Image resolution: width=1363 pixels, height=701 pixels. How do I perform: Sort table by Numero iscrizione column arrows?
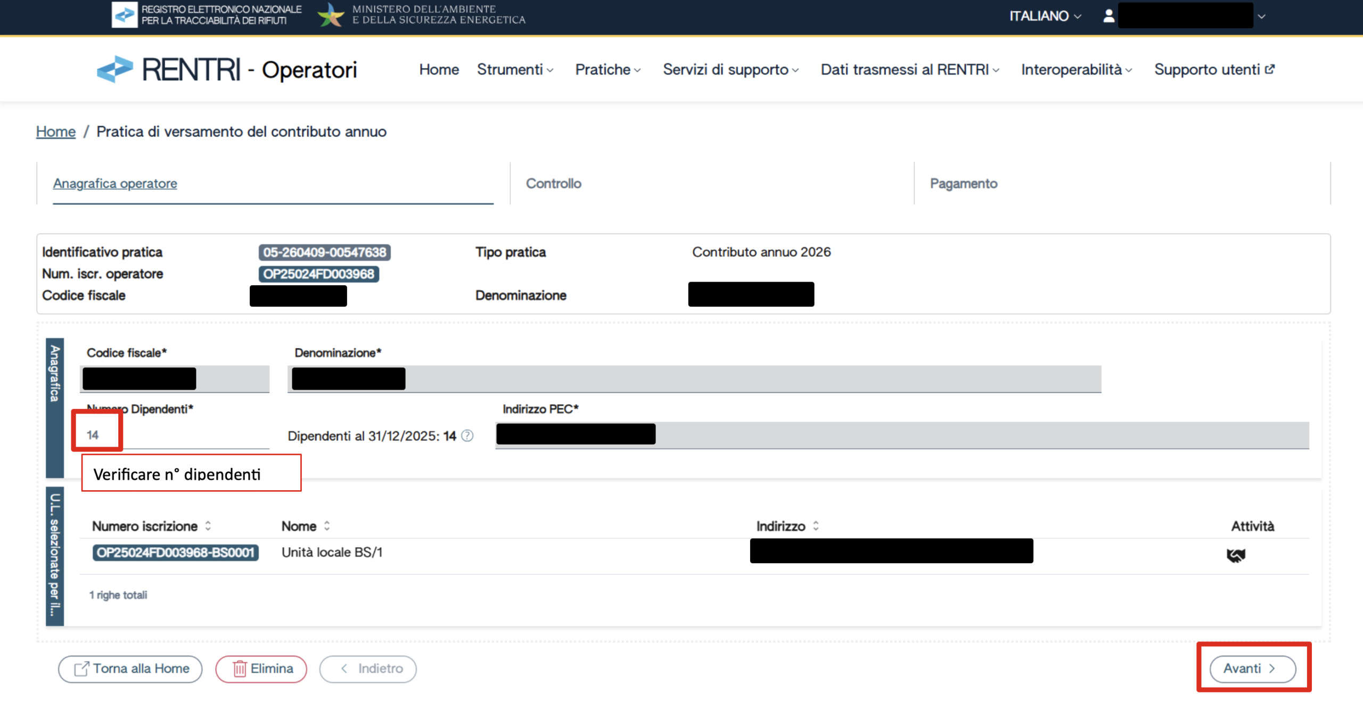click(208, 526)
